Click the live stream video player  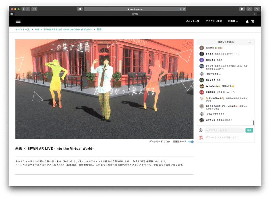pos(104,89)
